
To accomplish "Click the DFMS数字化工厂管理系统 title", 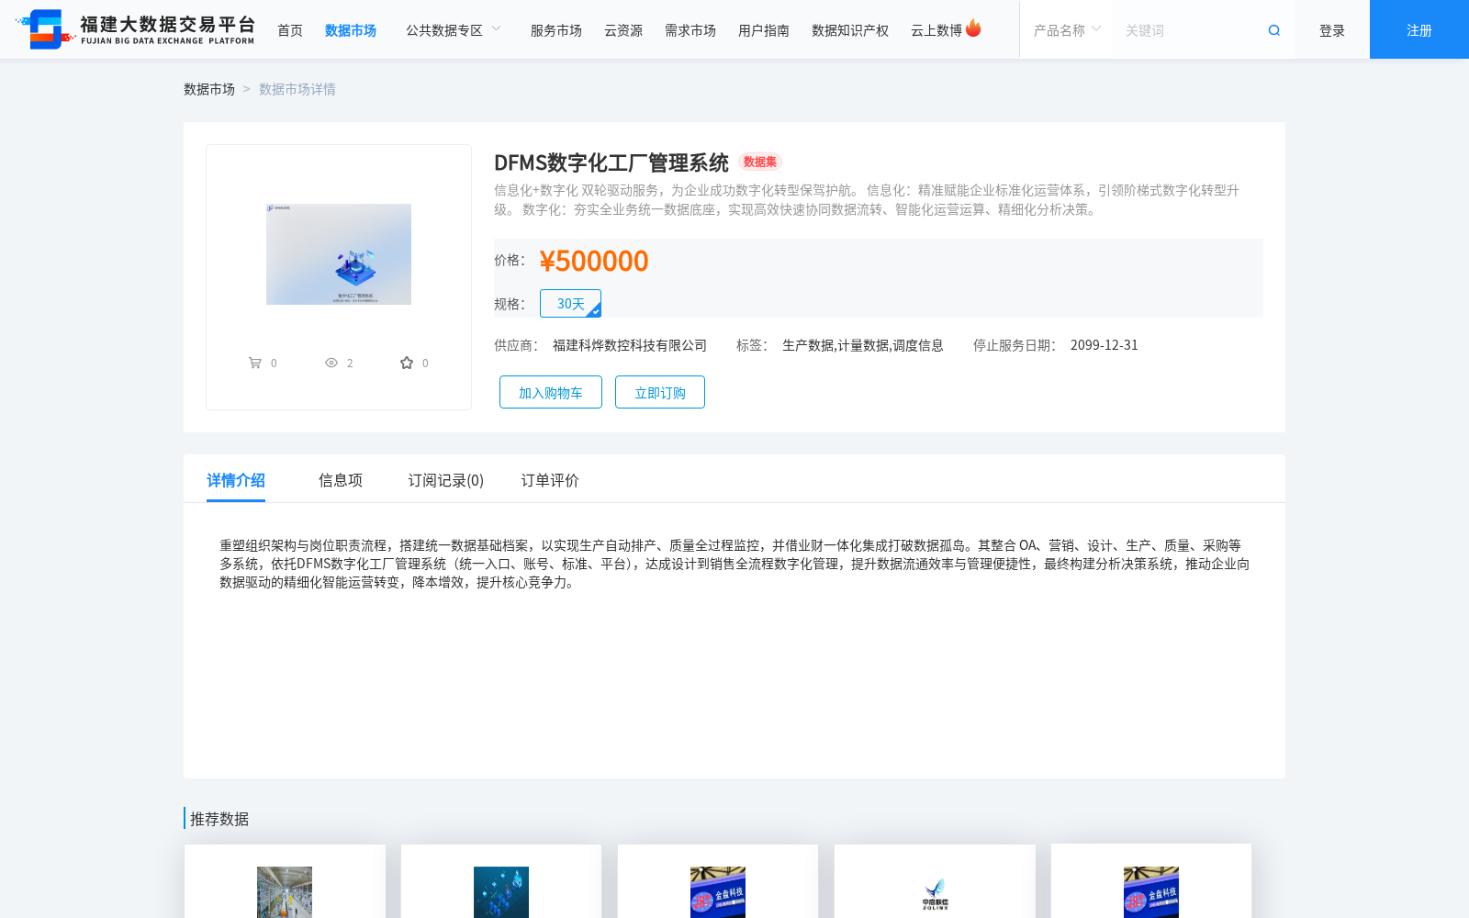I will 611,162.
